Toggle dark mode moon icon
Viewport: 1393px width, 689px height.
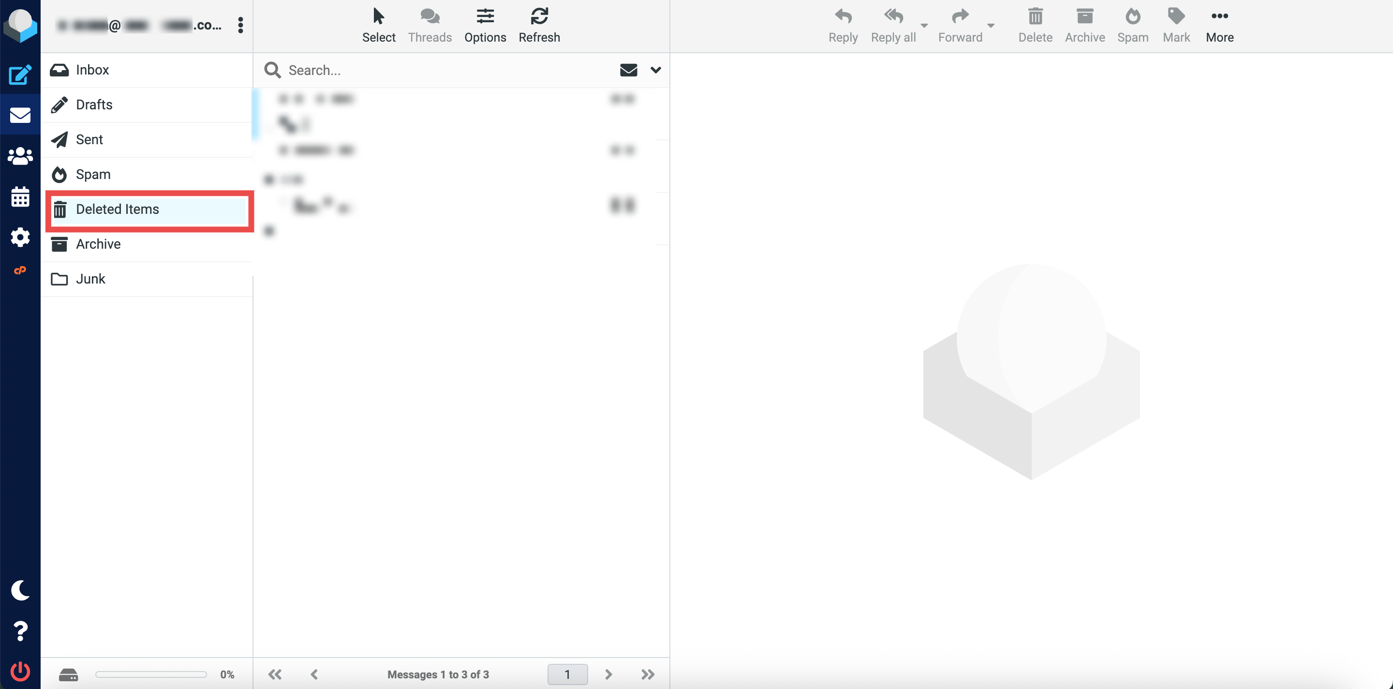point(20,590)
